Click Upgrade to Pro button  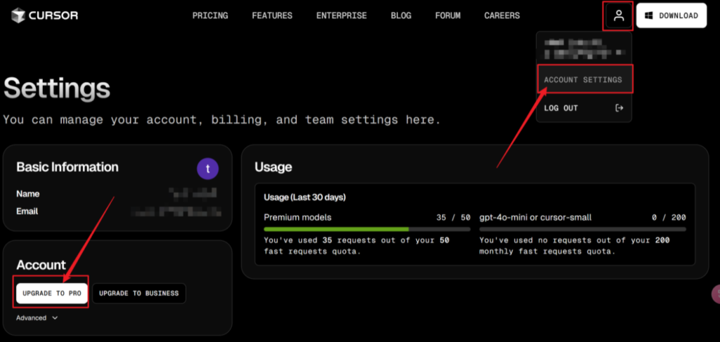(52, 294)
